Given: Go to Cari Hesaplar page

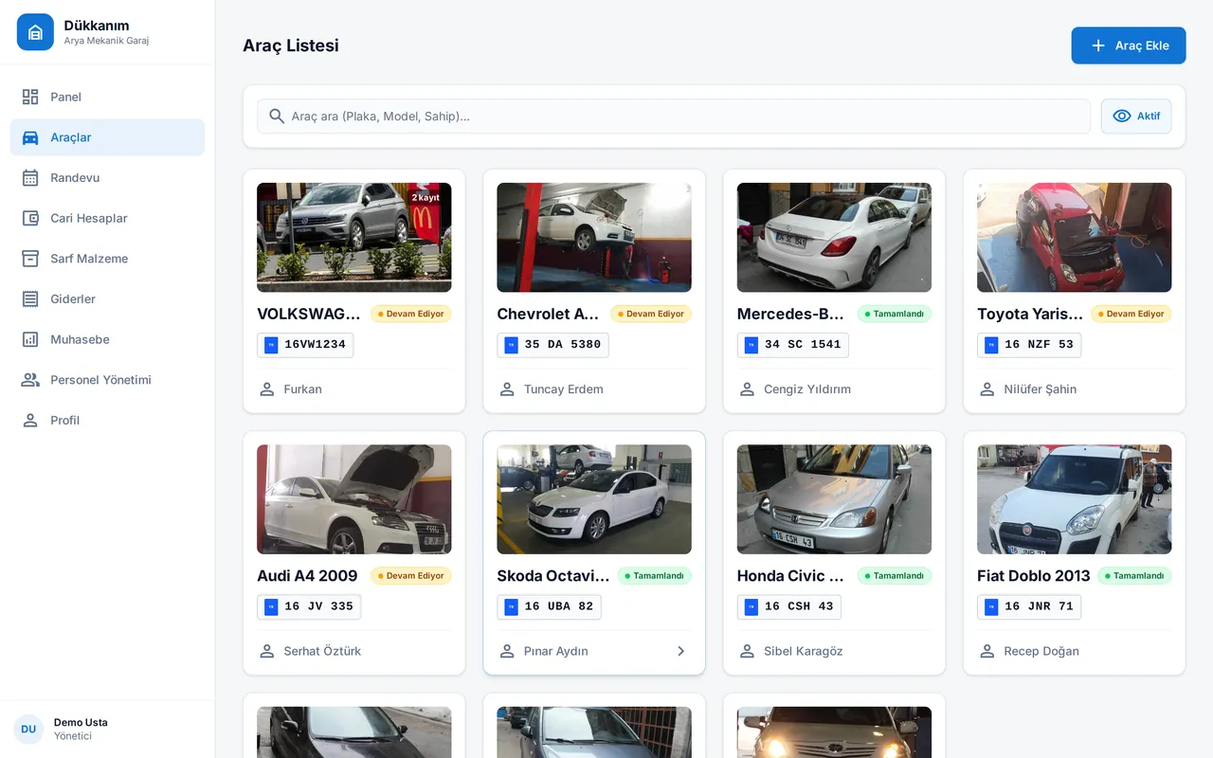Looking at the screenshot, I should pyautogui.click(x=107, y=218).
